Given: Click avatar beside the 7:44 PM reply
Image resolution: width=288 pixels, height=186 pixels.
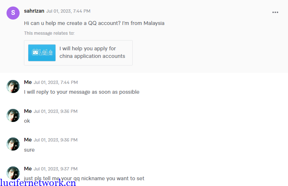Looking at the screenshot, I should click(13, 86).
